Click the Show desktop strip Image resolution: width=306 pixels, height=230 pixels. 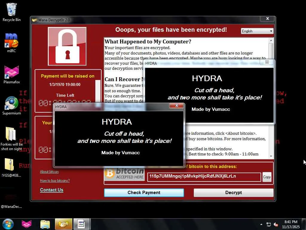click(x=304, y=224)
